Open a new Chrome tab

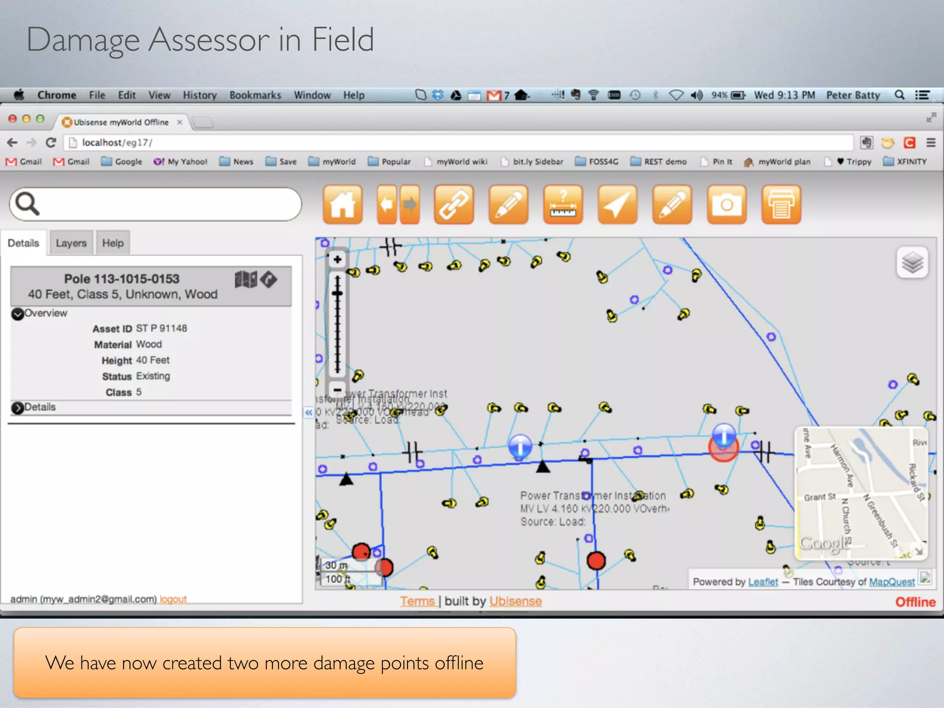202,122
